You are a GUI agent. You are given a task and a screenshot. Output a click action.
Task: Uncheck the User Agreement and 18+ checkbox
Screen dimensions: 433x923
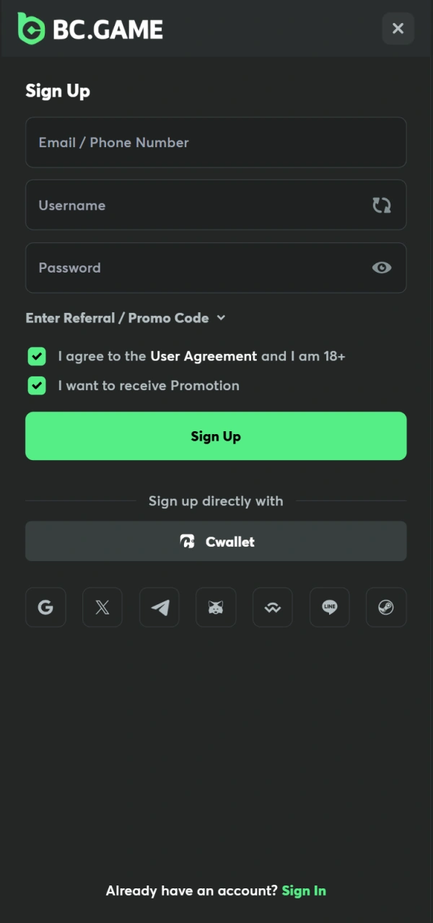(36, 356)
